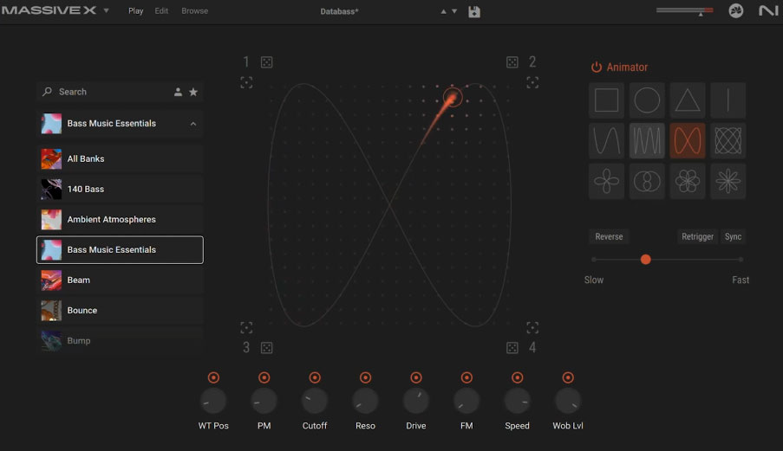Screen dimensions: 783x451
Task: Select the Bump bank
Action: pos(120,341)
